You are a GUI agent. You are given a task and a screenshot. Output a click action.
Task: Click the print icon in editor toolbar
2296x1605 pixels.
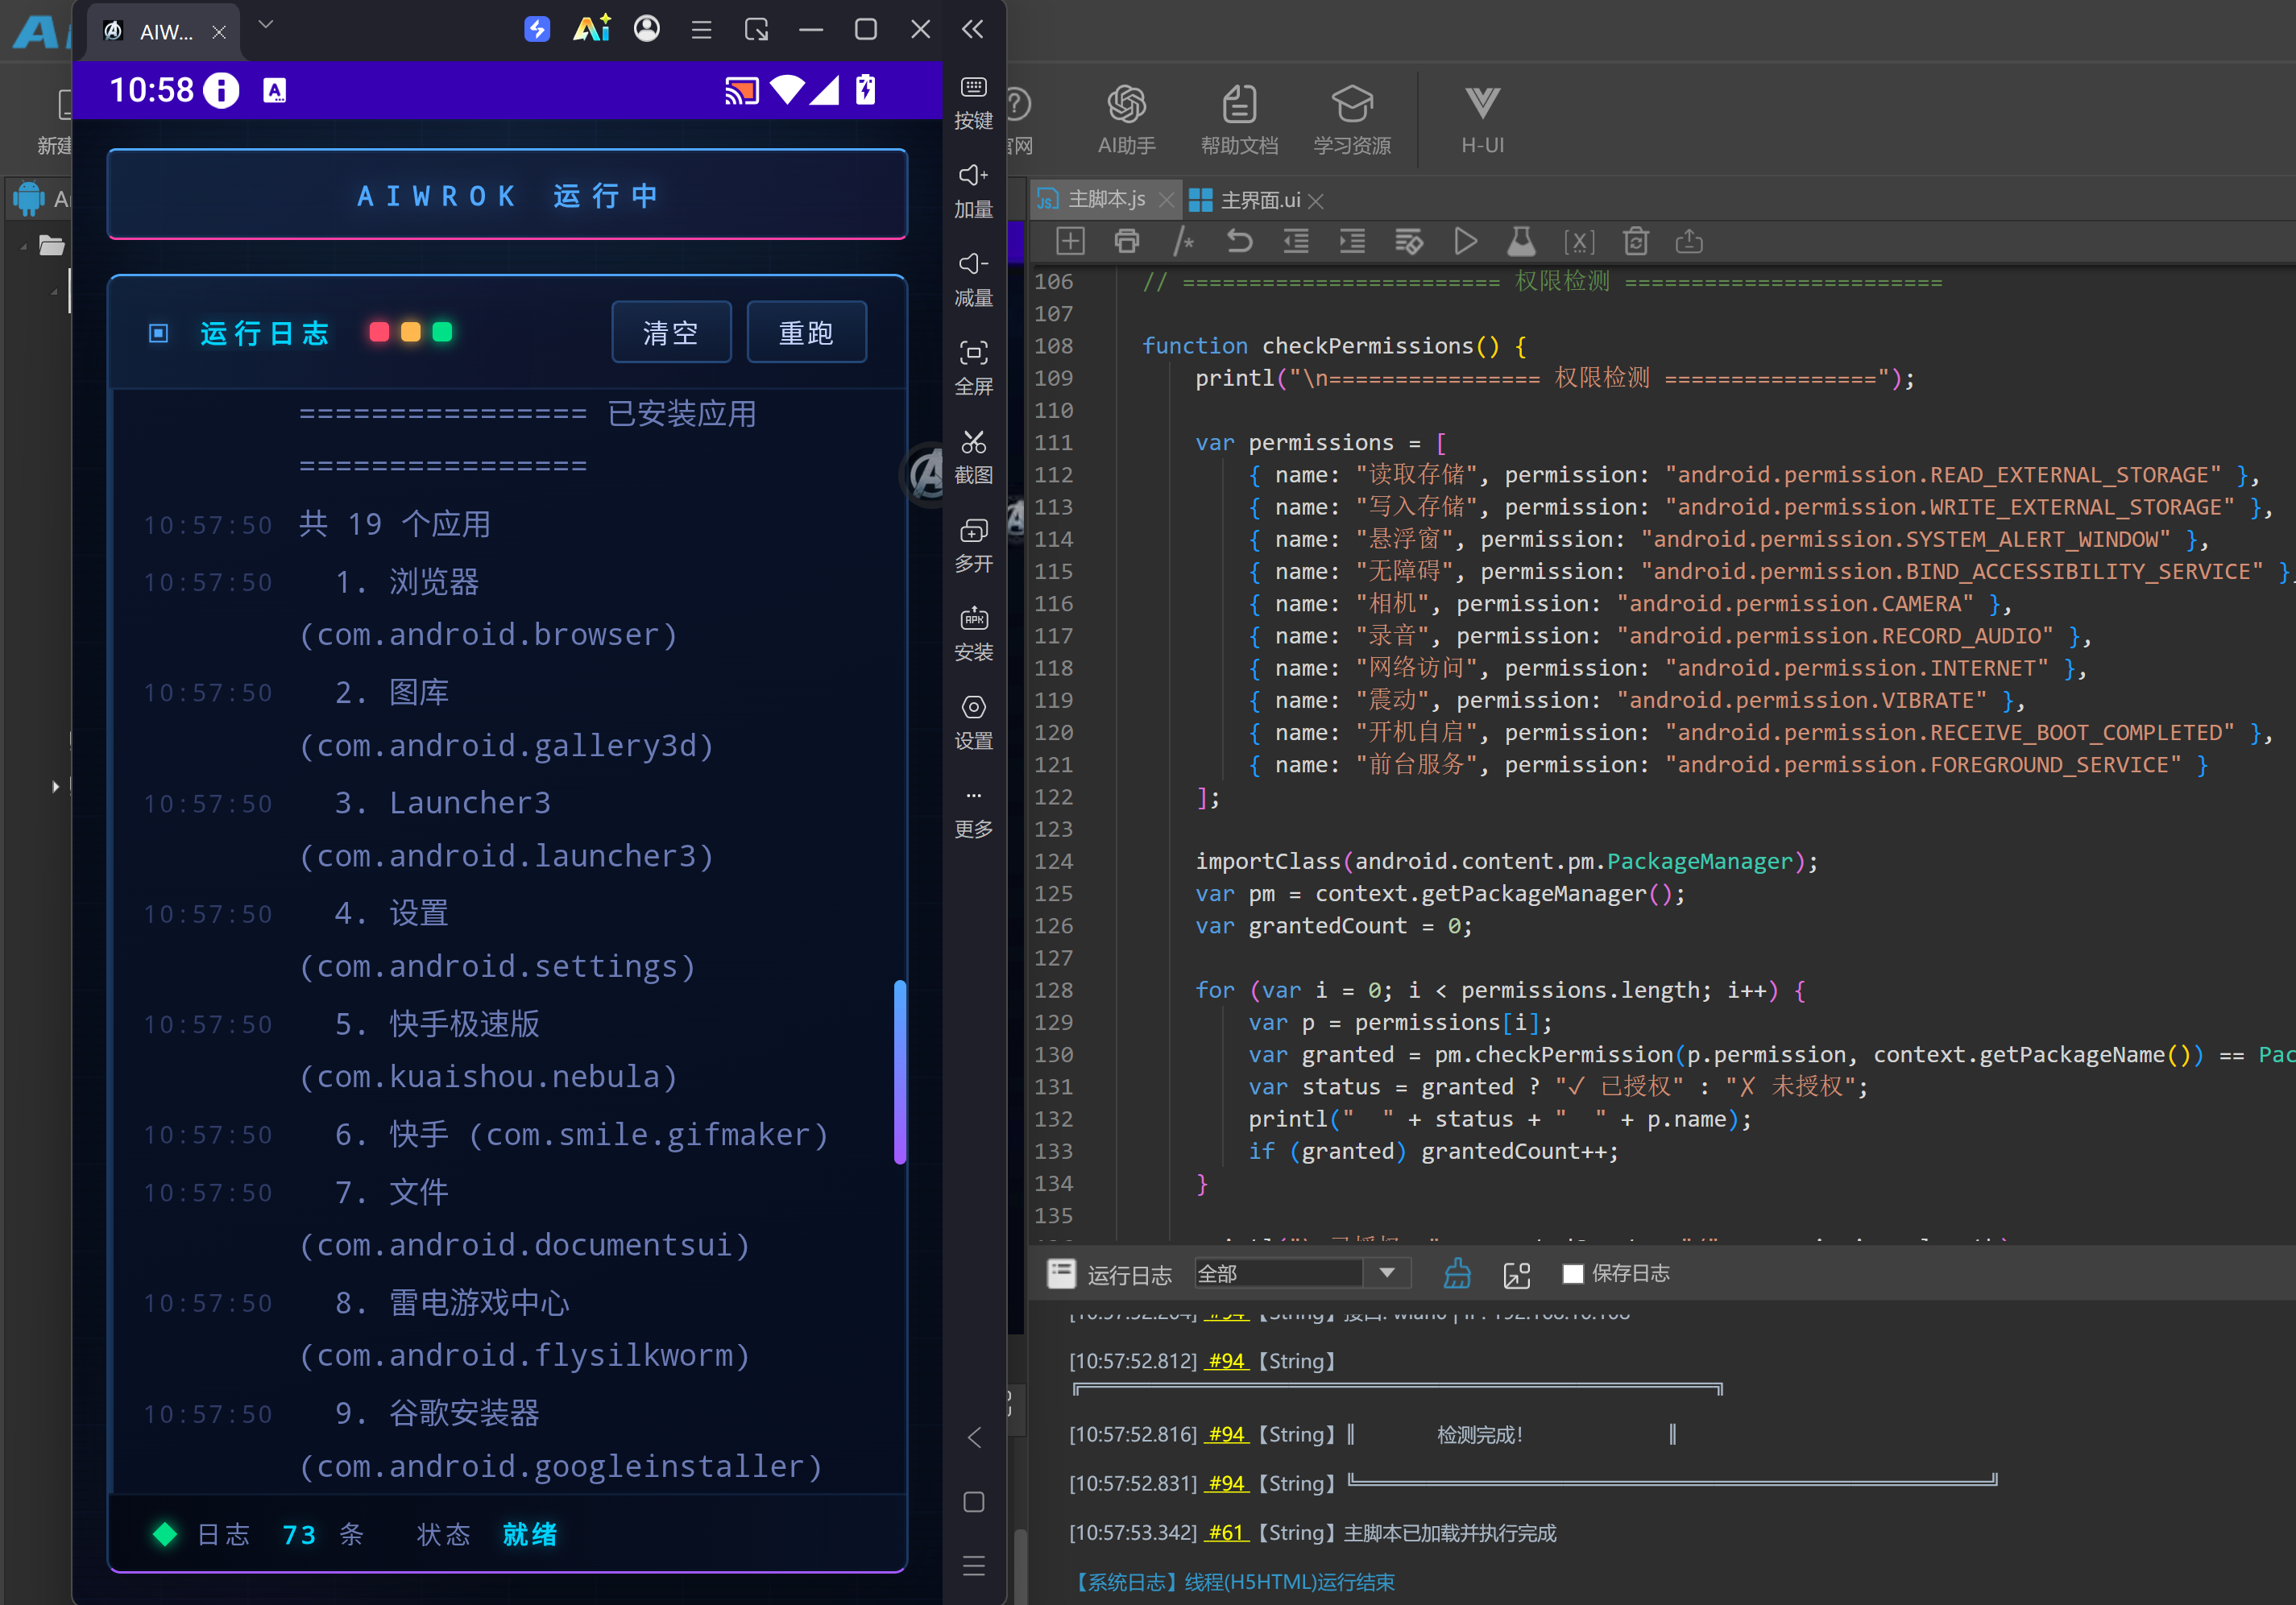click(x=1126, y=242)
